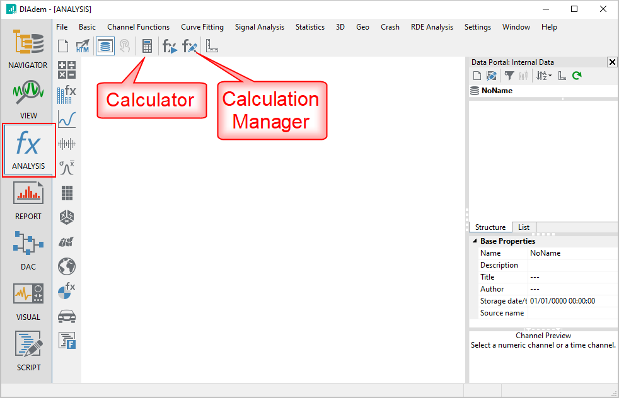Open the statistics function group
The height and width of the screenshot is (398, 619).
(67, 168)
